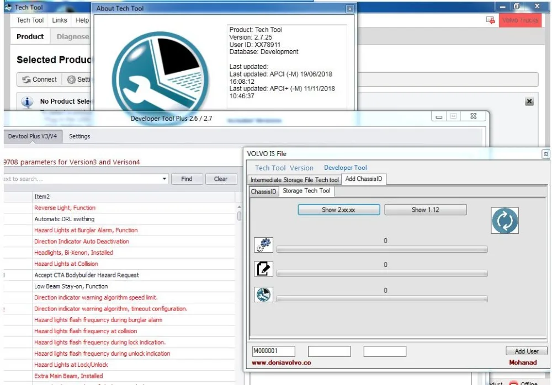Switch to the Storage Tech Tool sub-tab
The image size is (552, 385).
[306, 191]
